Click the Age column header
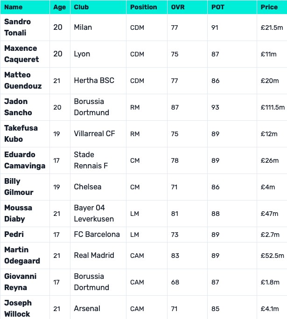This screenshot has height=319, width=287. tap(59, 7)
